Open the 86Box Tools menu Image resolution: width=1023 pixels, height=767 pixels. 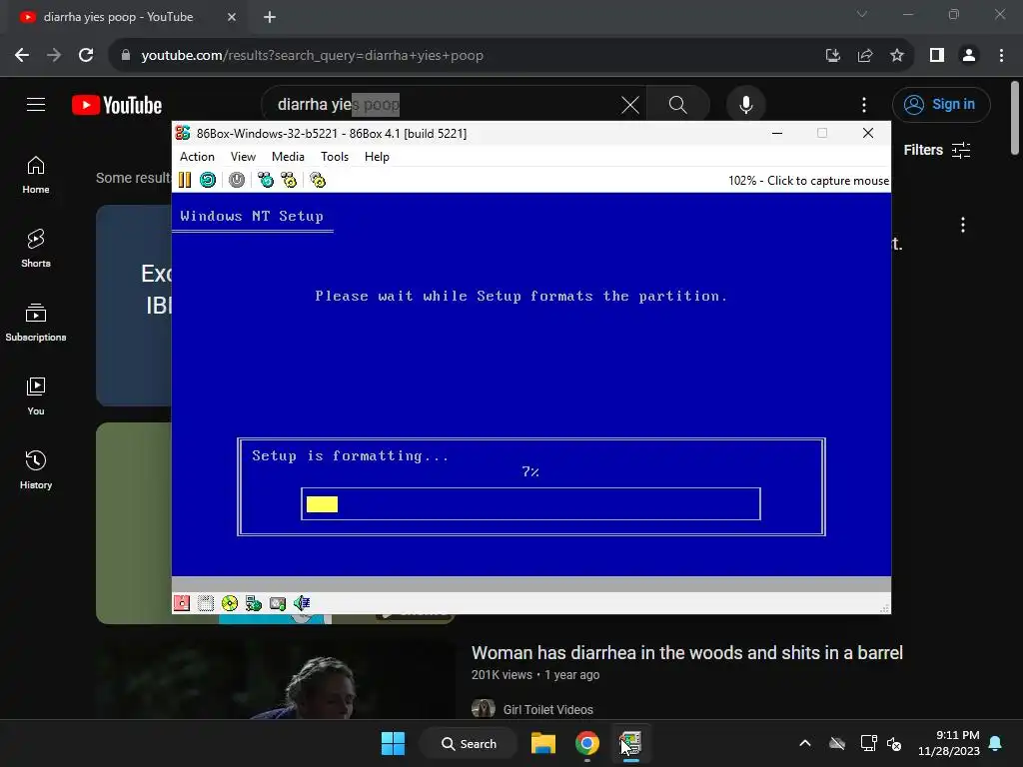[335, 157]
